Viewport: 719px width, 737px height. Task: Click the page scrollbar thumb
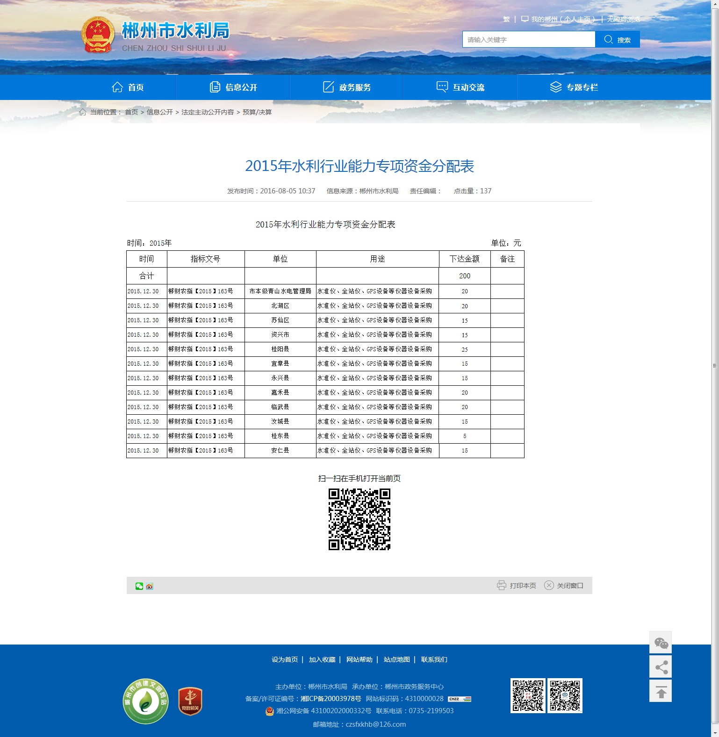pyautogui.click(x=715, y=365)
